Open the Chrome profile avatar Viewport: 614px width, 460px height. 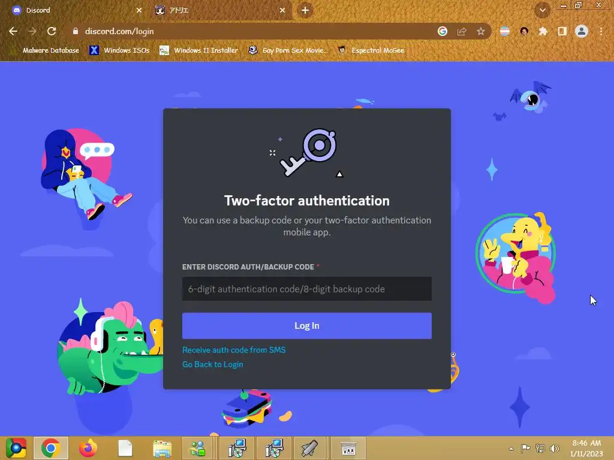click(582, 31)
